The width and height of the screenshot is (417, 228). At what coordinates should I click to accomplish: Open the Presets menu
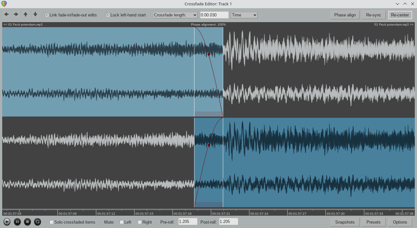(x=373, y=222)
